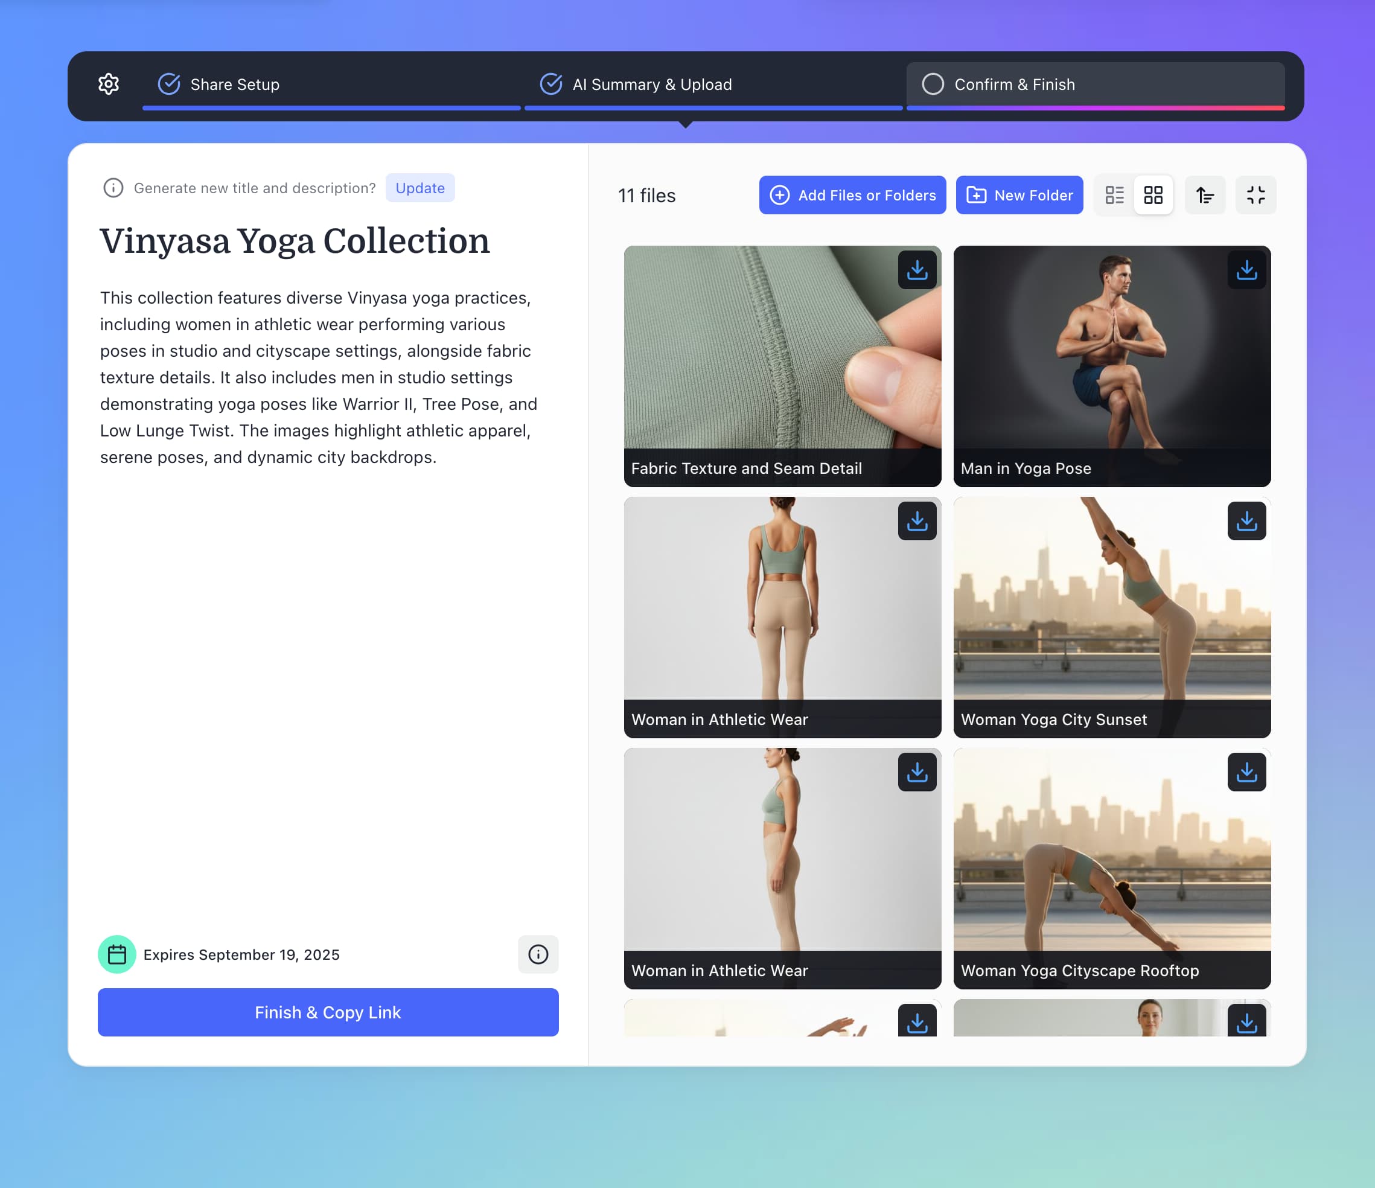Download Woman Yoga Cityscape Rooftop image

click(1247, 772)
